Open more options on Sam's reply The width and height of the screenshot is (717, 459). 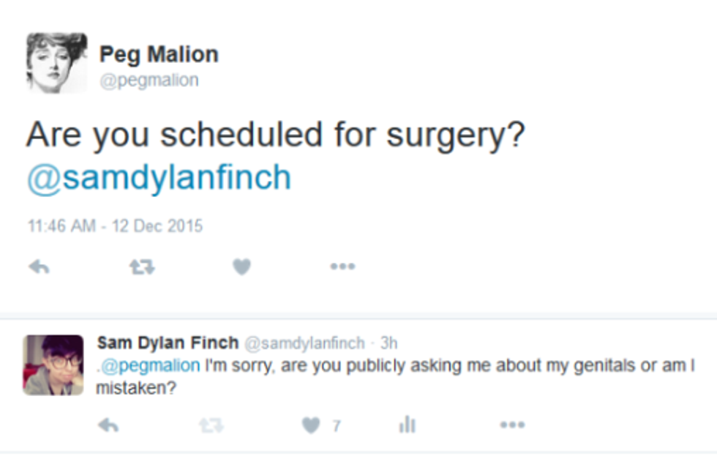click(x=511, y=425)
